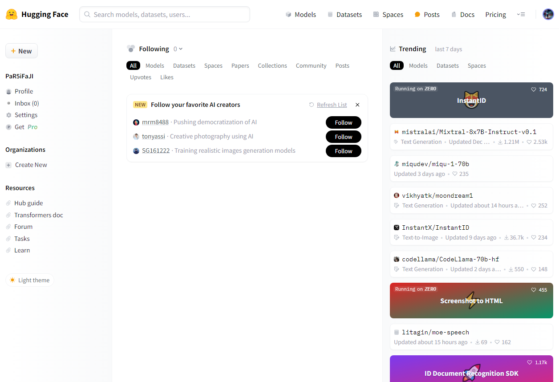Click the Hub guide paperclip icon
Image resolution: width=559 pixels, height=382 pixels.
click(8, 203)
